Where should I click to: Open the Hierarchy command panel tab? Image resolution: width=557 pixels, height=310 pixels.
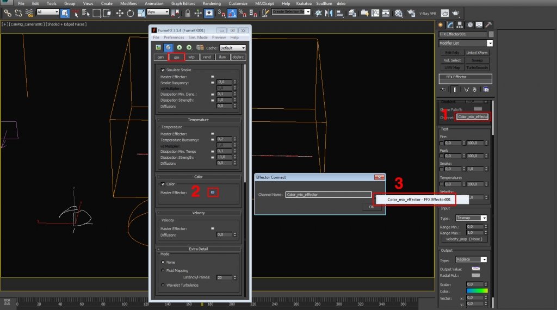coord(460,25)
